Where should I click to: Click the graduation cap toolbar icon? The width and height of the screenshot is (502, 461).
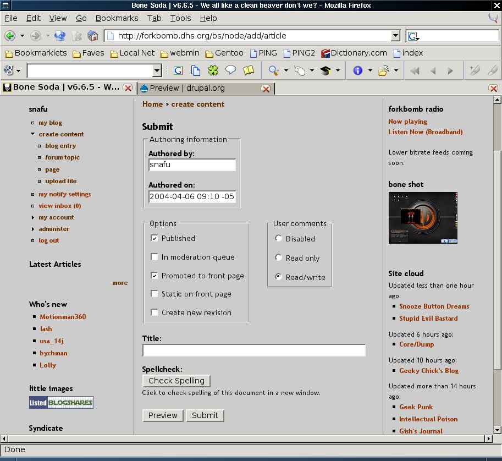[326, 70]
